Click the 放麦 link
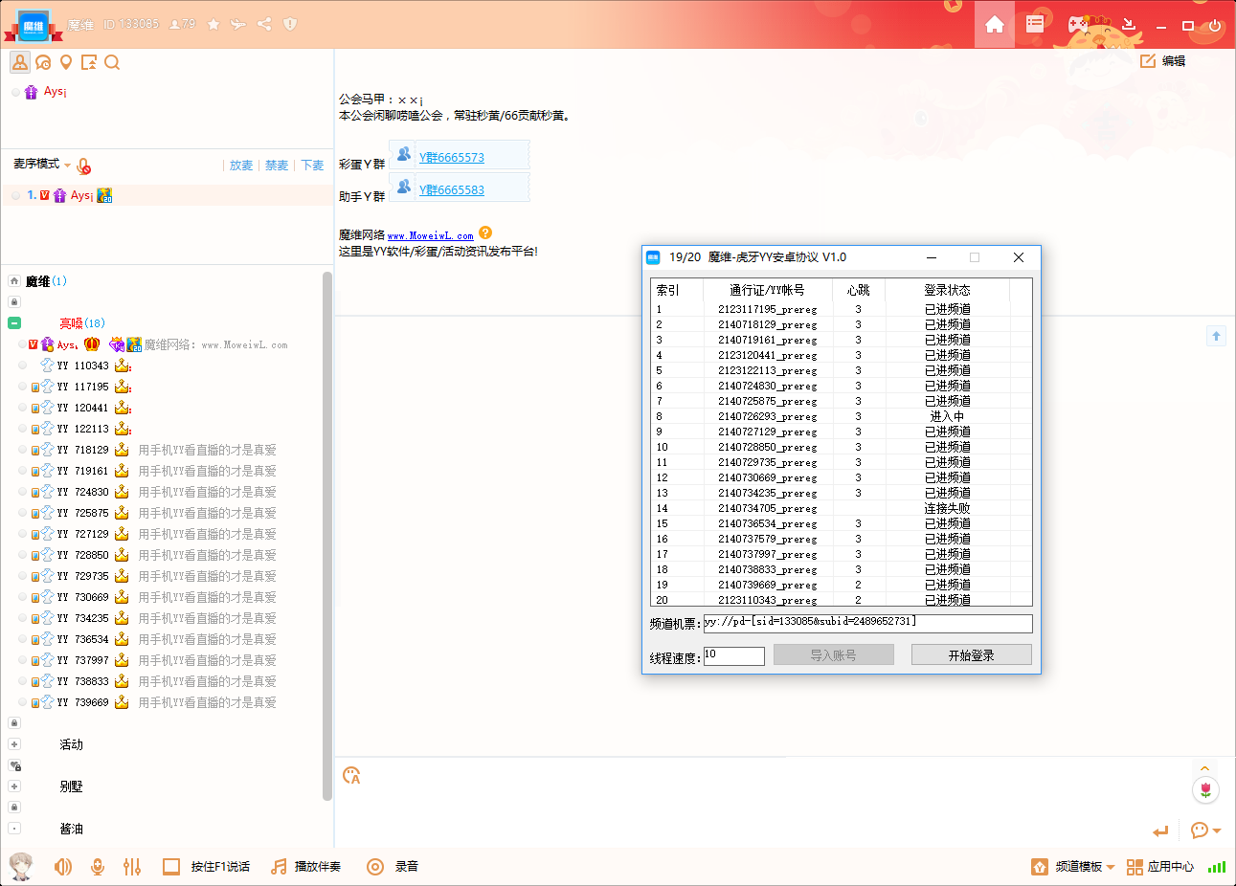The width and height of the screenshot is (1236, 886). pos(241,166)
